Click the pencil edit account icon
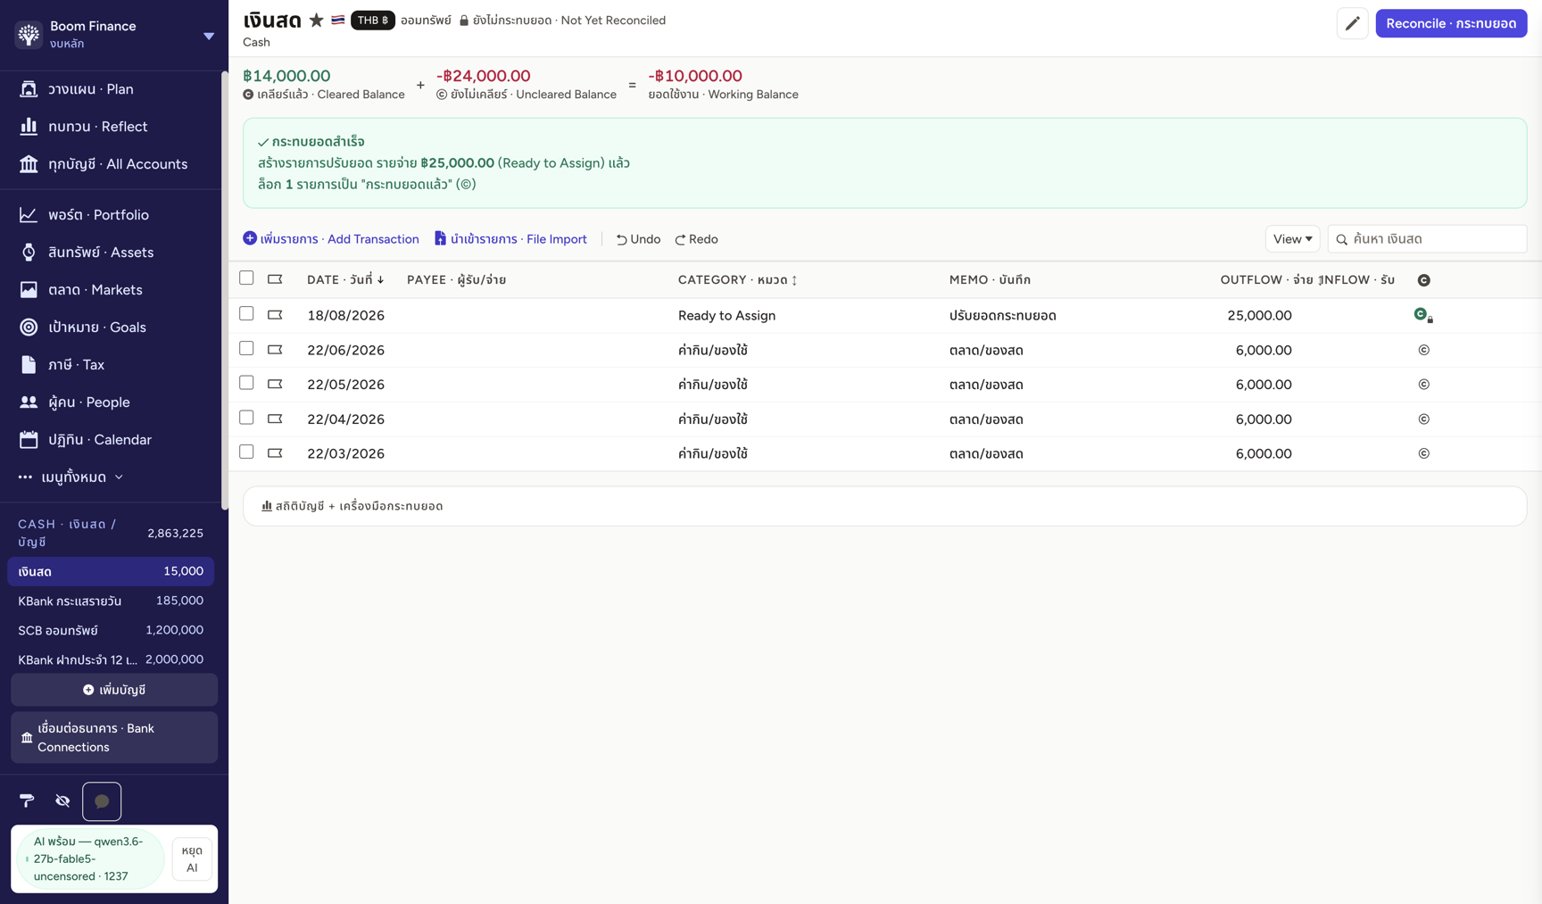The height and width of the screenshot is (904, 1542). (1353, 24)
